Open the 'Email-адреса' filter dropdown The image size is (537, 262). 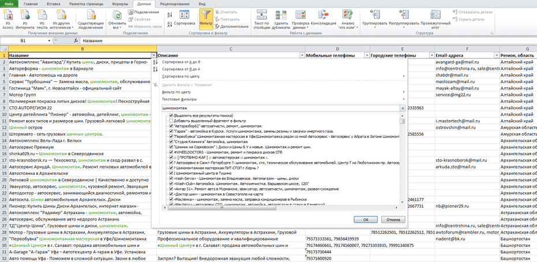point(497,55)
